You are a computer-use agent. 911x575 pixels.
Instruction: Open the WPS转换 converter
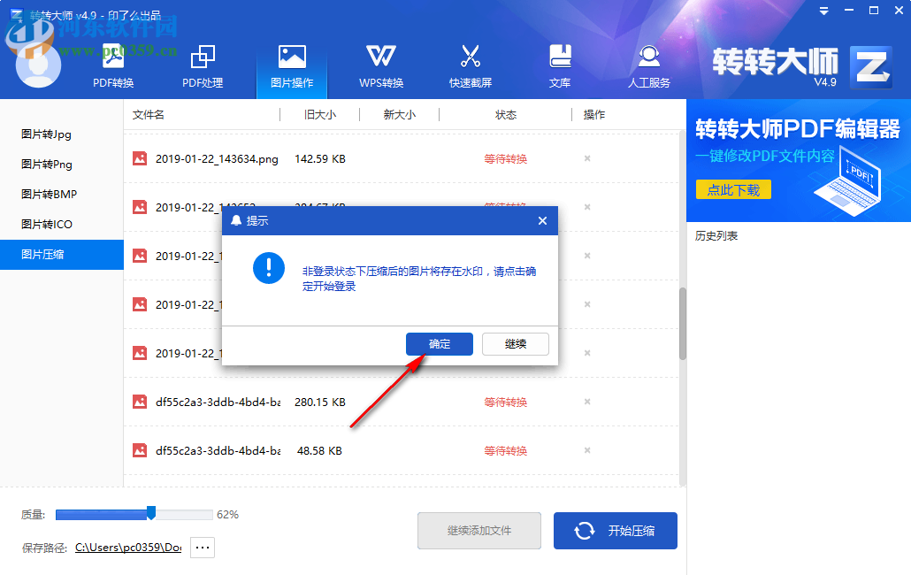(380, 65)
